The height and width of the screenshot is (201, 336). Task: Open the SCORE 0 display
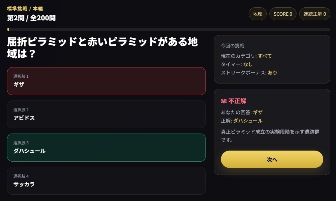point(283,14)
